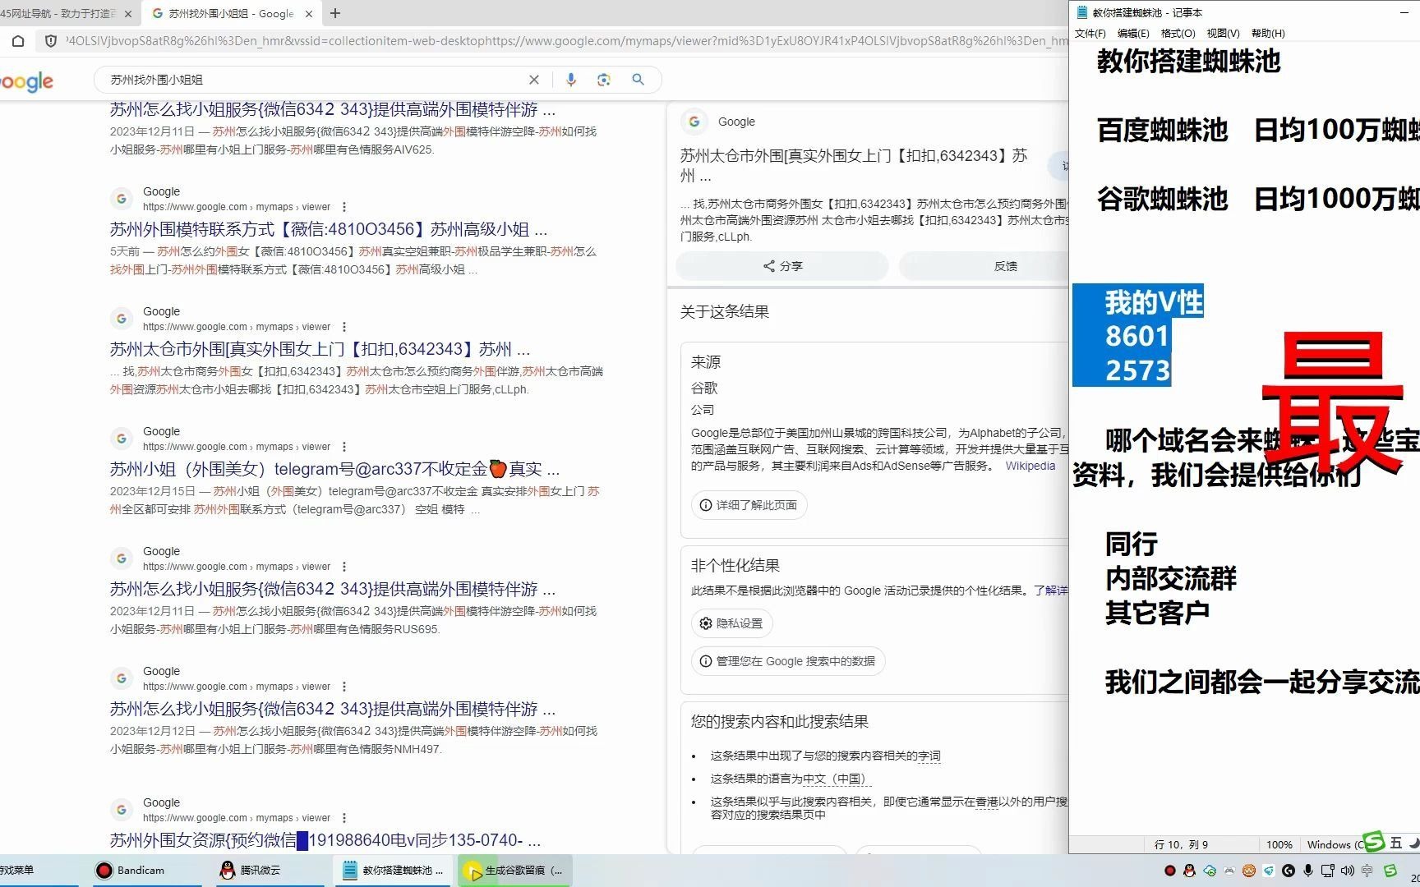Click 内部交流群 line in Notepad
This screenshot has height=887, width=1420.
(1170, 579)
